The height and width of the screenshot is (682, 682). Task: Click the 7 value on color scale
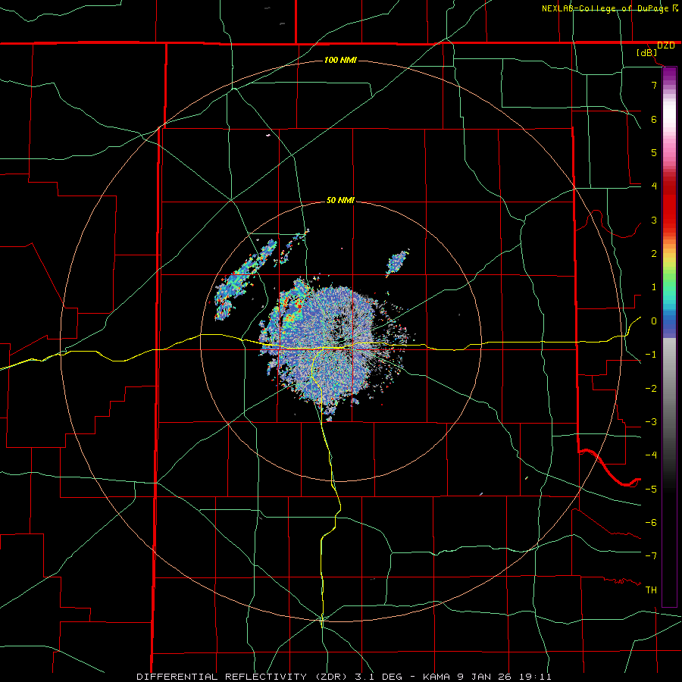(x=654, y=85)
